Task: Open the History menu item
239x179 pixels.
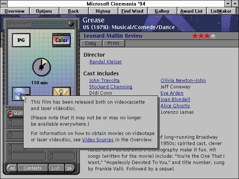Action: (103, 11)
